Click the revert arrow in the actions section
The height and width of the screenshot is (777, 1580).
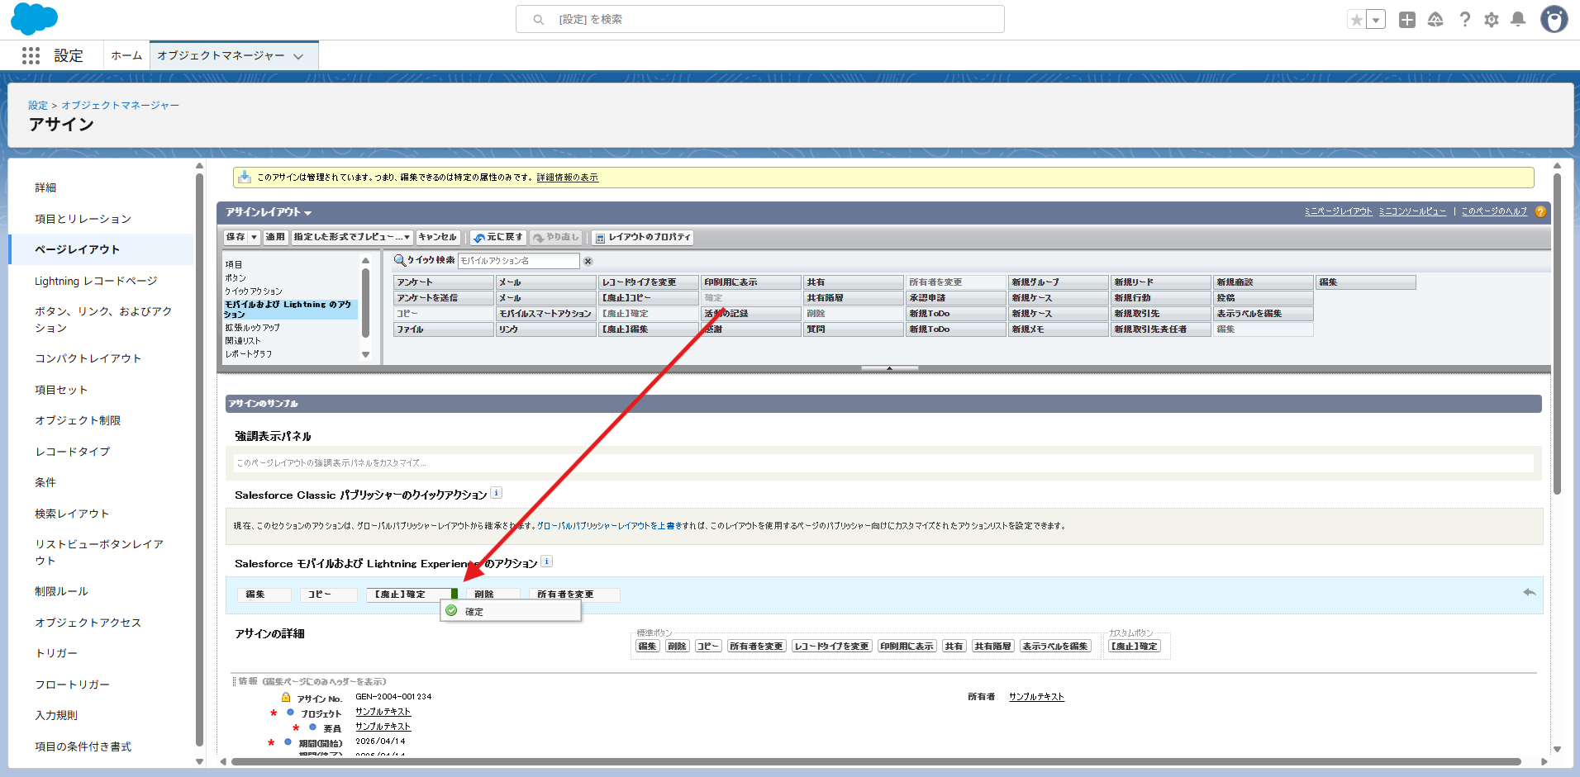(x=1530, y=592)
